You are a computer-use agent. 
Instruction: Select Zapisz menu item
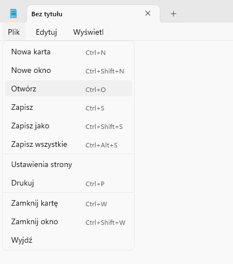coord(68,107)
